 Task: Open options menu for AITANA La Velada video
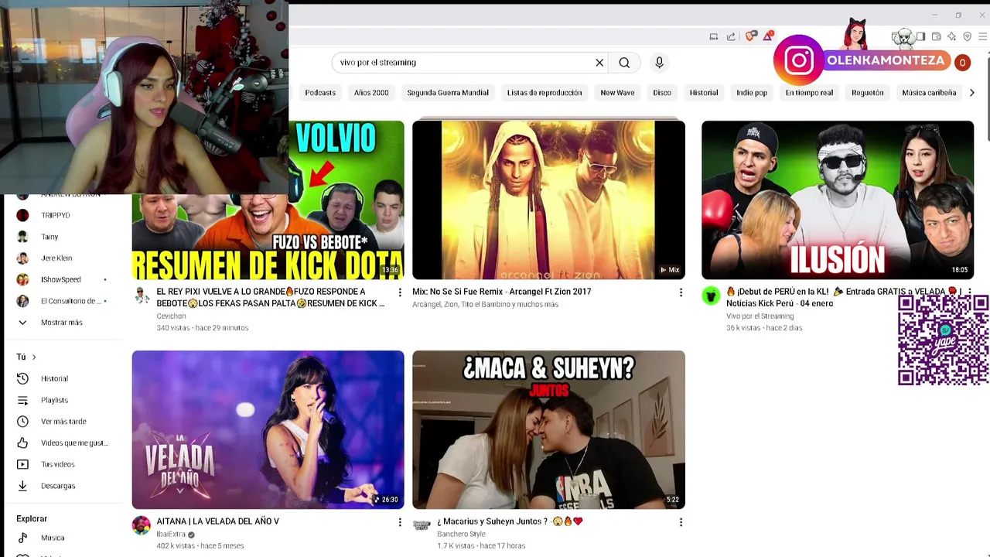click(400, 522)
